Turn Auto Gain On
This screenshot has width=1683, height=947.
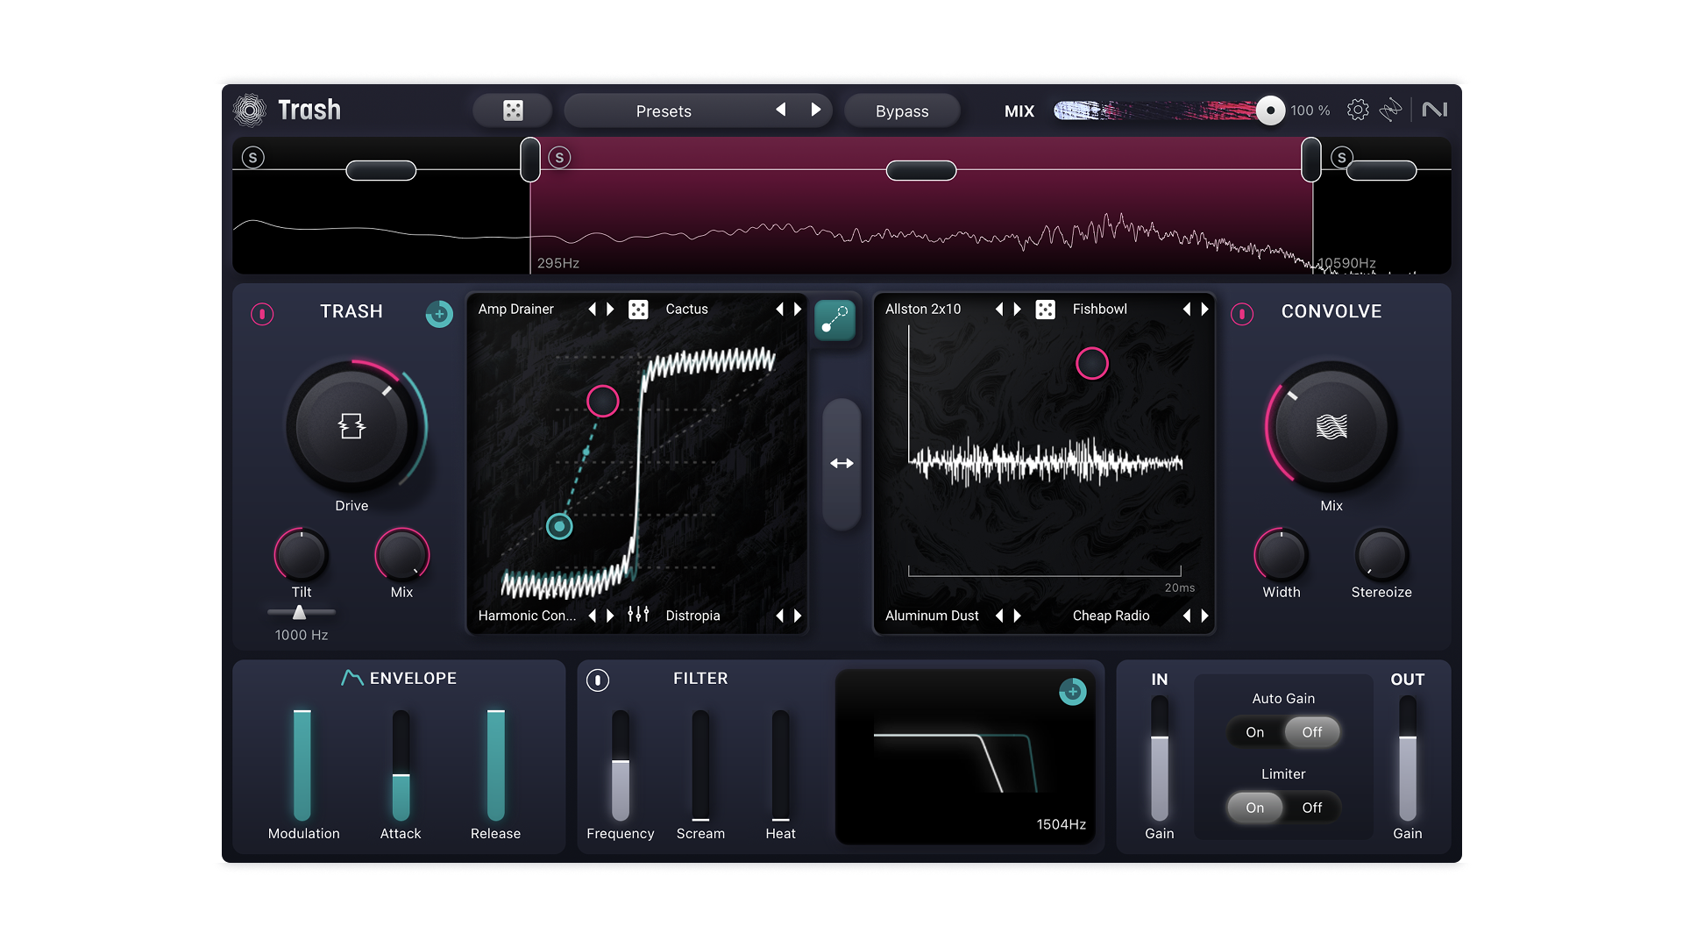1255,732
